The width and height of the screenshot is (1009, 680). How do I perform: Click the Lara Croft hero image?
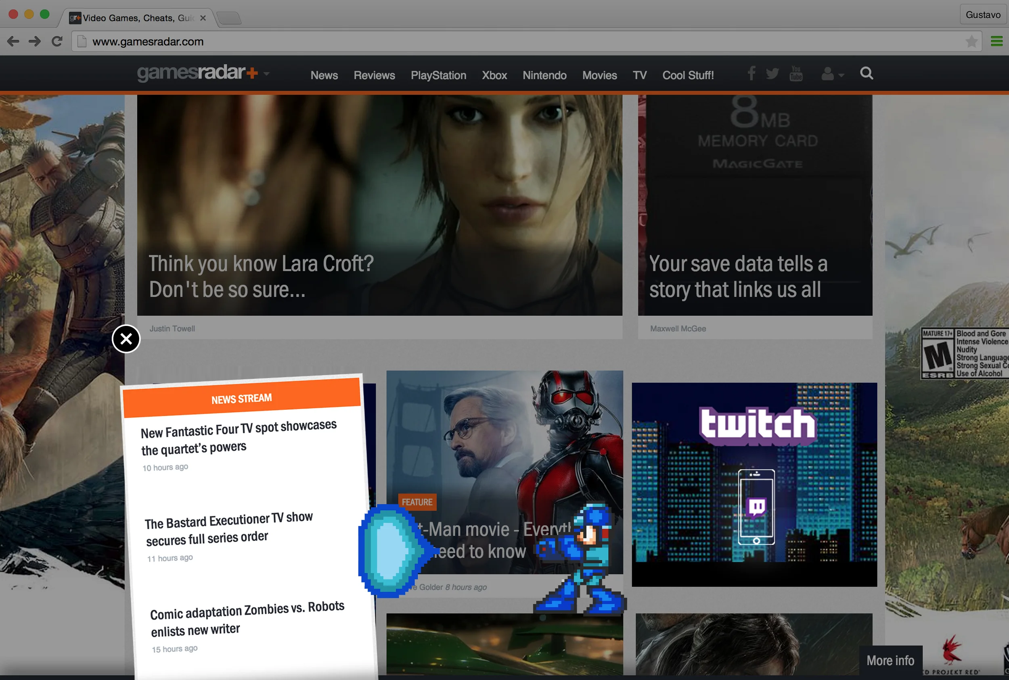[x=380, y=205]
